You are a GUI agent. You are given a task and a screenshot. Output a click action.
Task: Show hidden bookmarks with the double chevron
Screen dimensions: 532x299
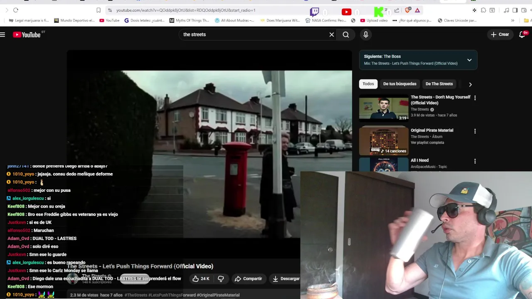coord(512,20)
